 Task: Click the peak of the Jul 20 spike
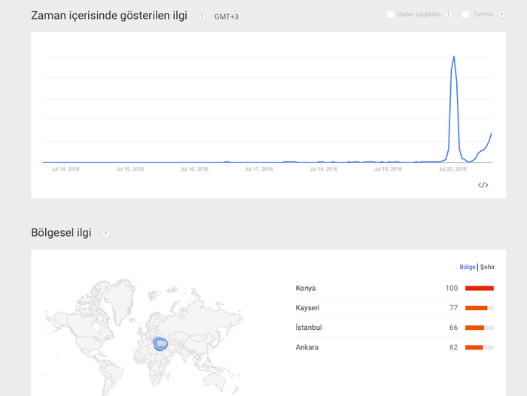tap(454, 56)
